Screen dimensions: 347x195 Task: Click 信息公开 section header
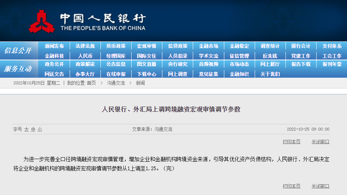click(x=18, y=51)
